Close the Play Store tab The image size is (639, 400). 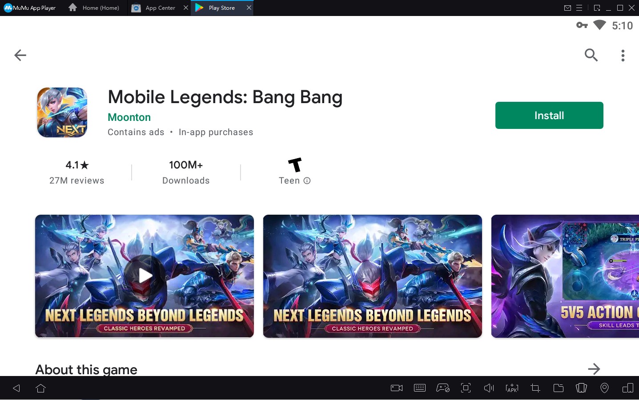tap(249, 8)
